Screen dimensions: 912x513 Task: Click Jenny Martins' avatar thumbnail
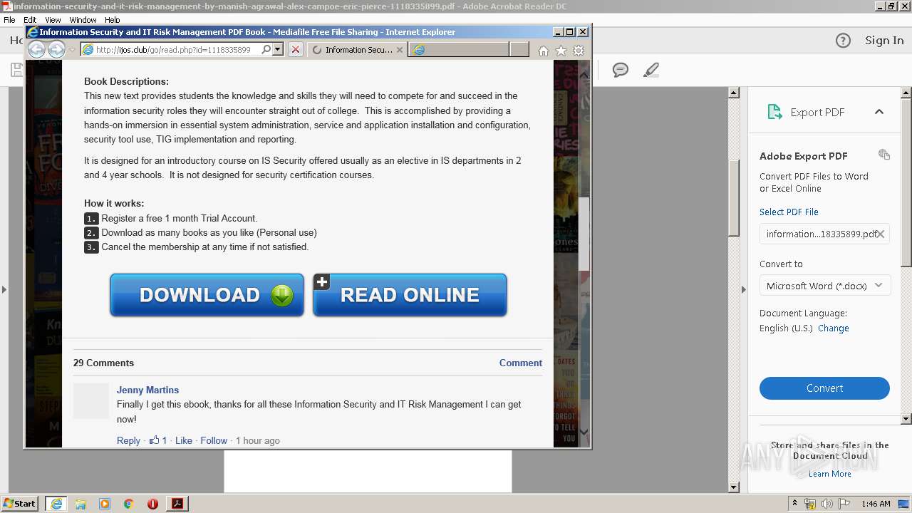click(91, 400)
